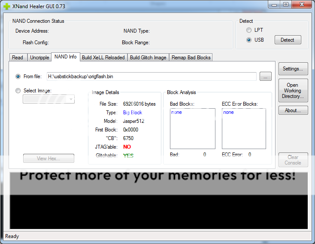This screenshot has width=315, height=244.
Task: Select the USB radio button
Action: click(249, 40)
